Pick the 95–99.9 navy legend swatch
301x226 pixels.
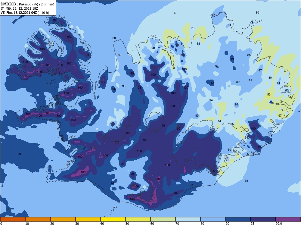click(x=263, y=219)
